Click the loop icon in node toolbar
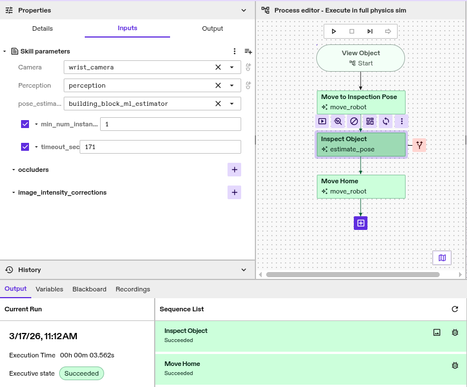This screenshot has height=387, width=467. coord(386,121)
